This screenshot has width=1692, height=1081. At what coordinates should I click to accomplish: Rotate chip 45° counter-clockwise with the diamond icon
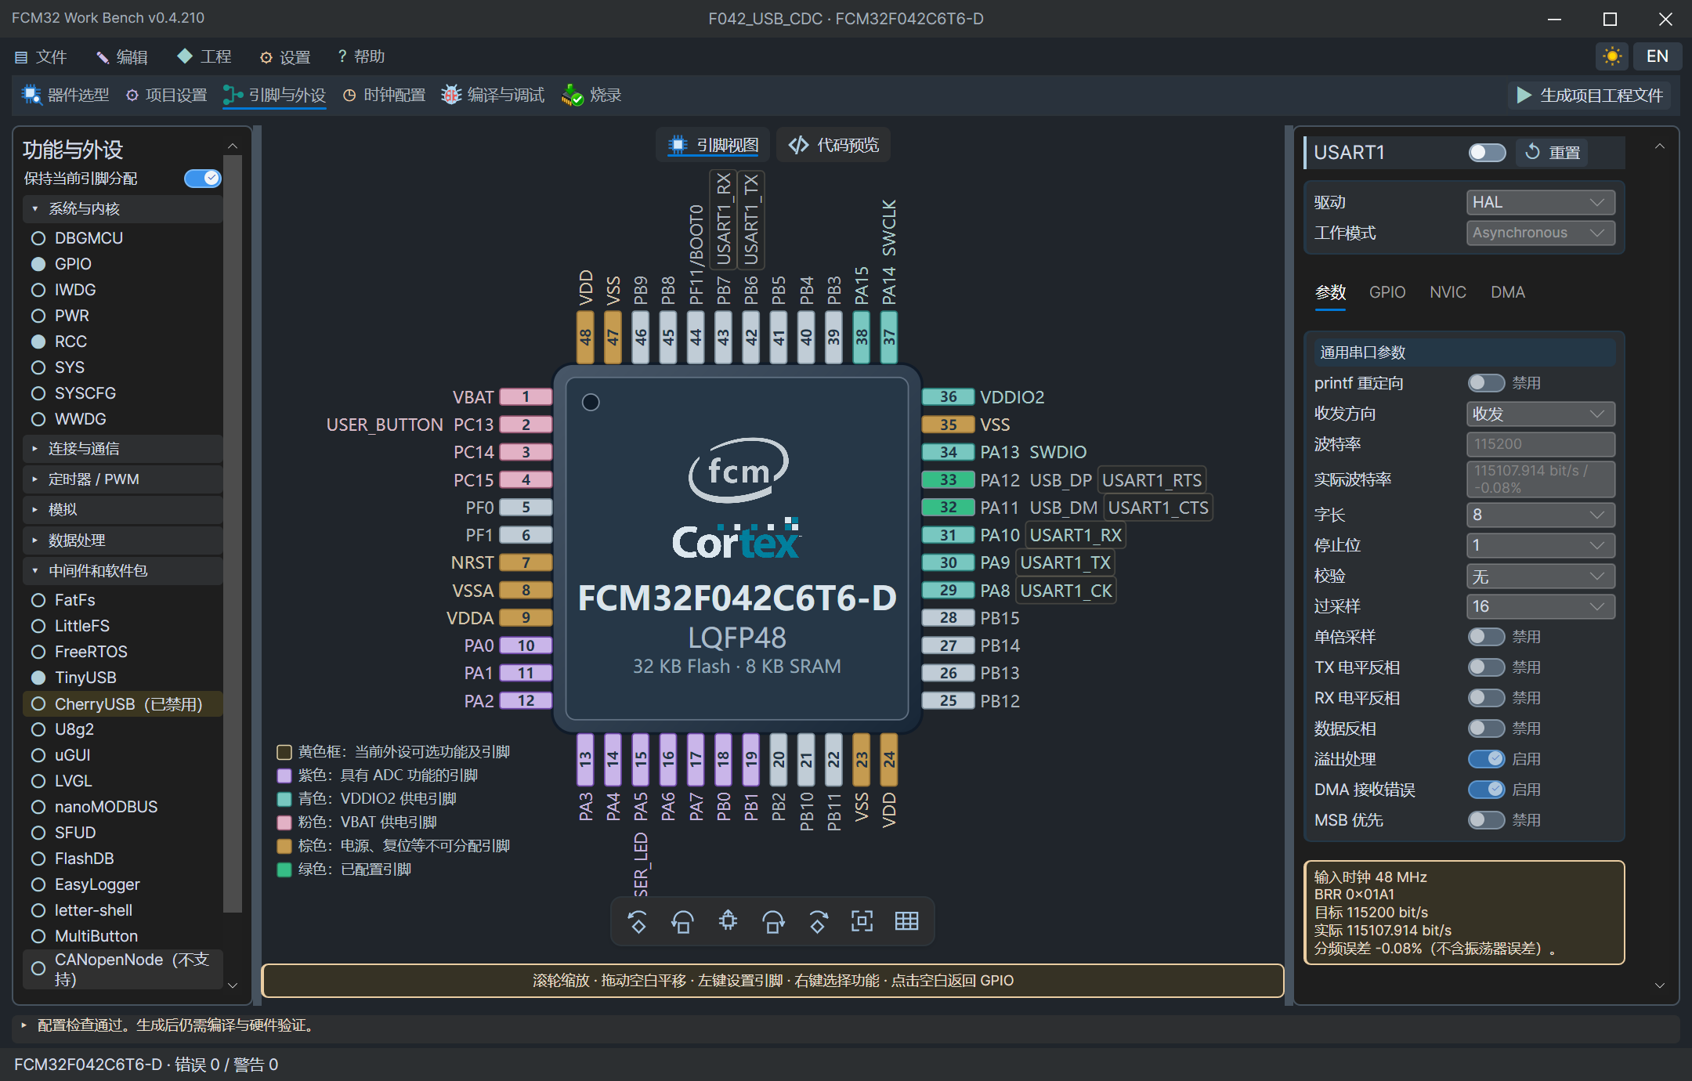(638, 922)
